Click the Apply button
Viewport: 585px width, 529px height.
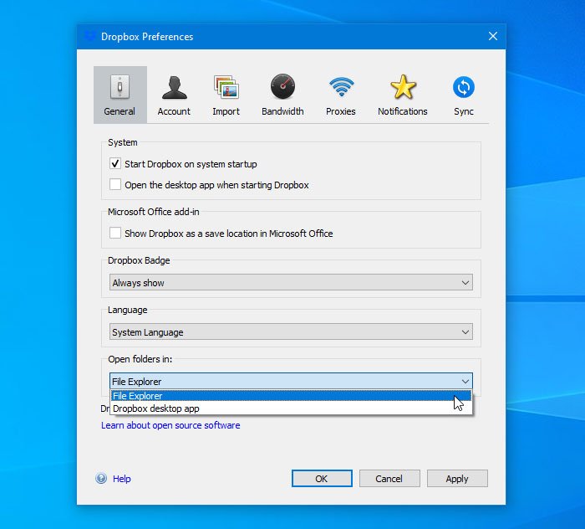click(456, 479)
